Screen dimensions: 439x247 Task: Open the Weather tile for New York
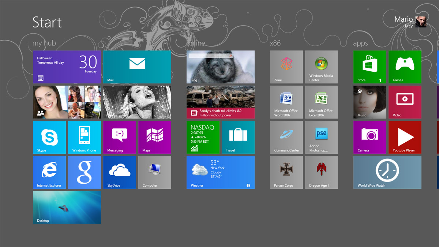point(221,172)
